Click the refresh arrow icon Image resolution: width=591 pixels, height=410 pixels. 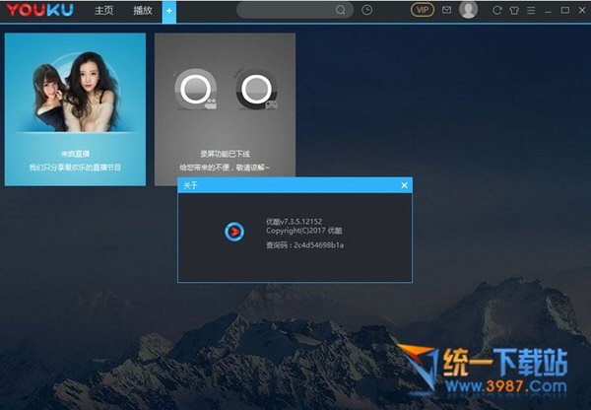point(497,10)
